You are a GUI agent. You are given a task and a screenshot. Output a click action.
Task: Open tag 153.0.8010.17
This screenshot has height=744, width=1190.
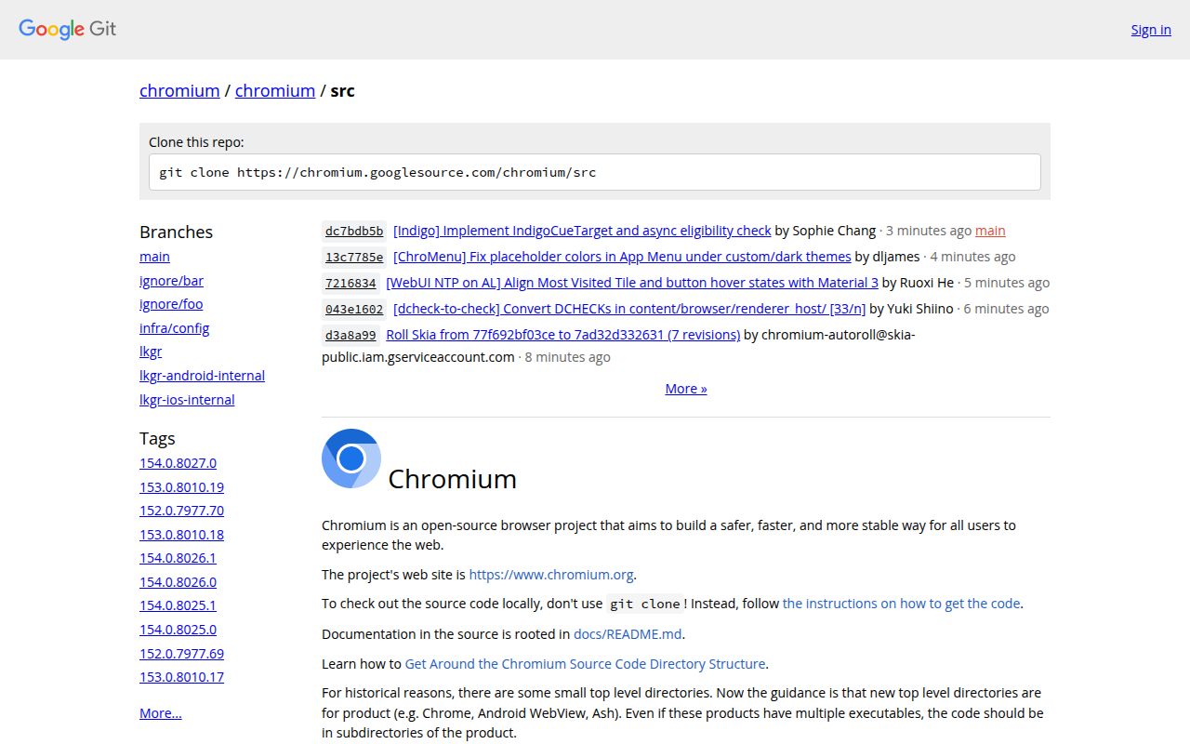click(x=181, y=677)
